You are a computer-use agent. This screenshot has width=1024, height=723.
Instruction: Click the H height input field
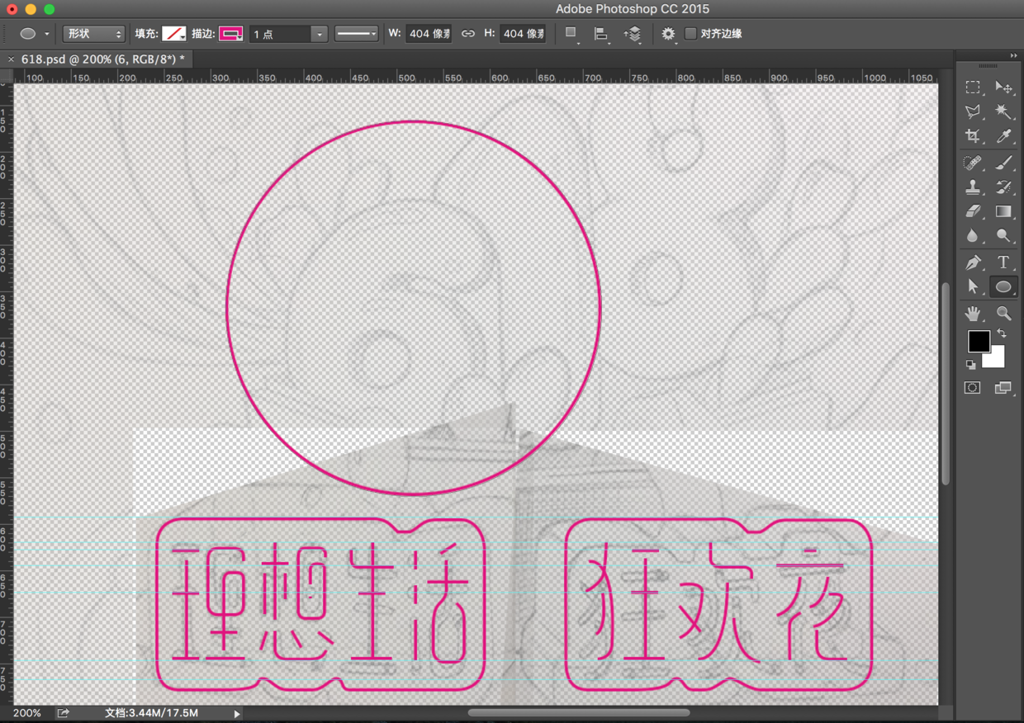[x=524, y=34]
